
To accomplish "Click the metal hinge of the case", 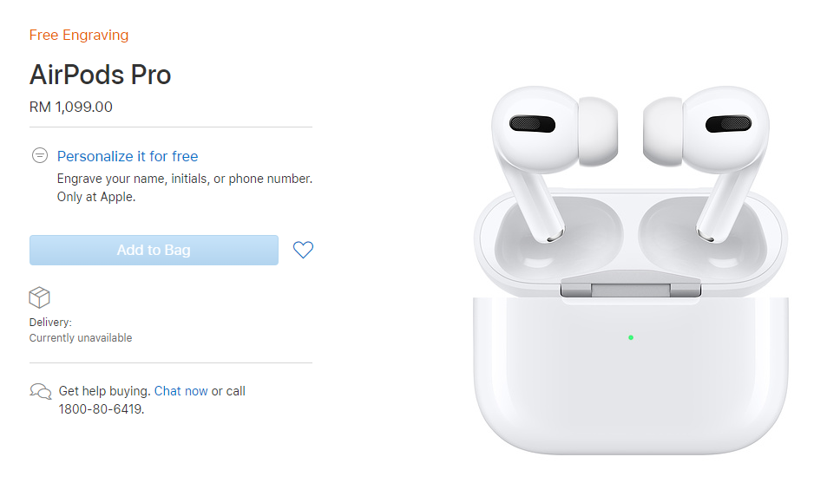I will click(x=631, y=290).
